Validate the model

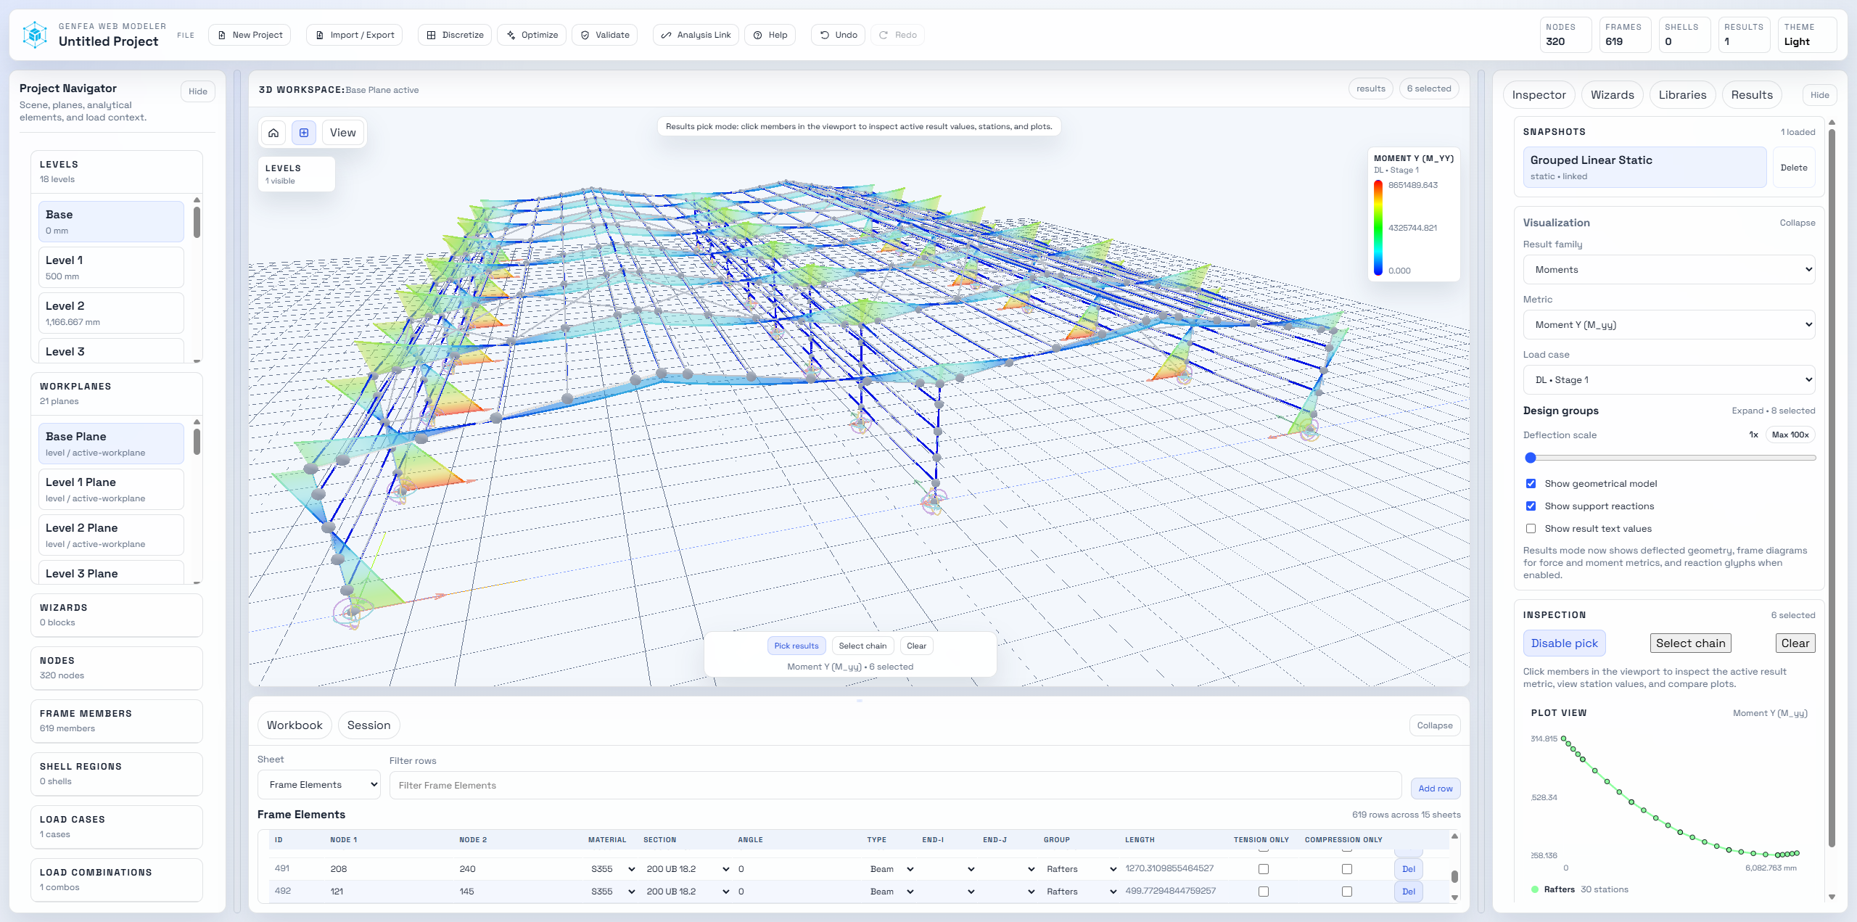pos(605,34)
